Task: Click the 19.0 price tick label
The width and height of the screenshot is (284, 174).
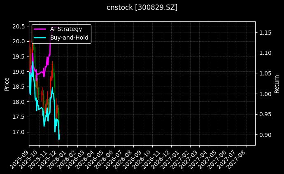Action: tap(19, 72)
